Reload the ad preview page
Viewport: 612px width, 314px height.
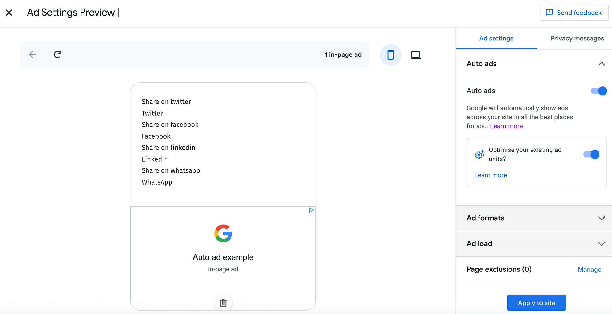pos(58,54)
